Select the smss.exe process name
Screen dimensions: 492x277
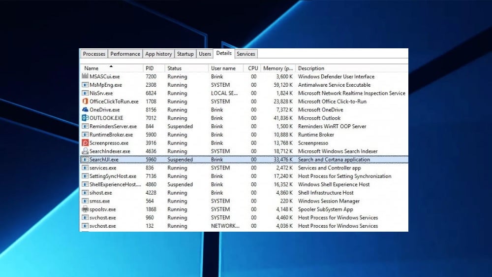coord(99,201)
